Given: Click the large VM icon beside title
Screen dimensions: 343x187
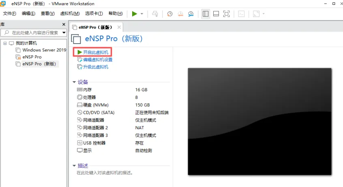Looking at the screenshot, I should pos(76,39).
